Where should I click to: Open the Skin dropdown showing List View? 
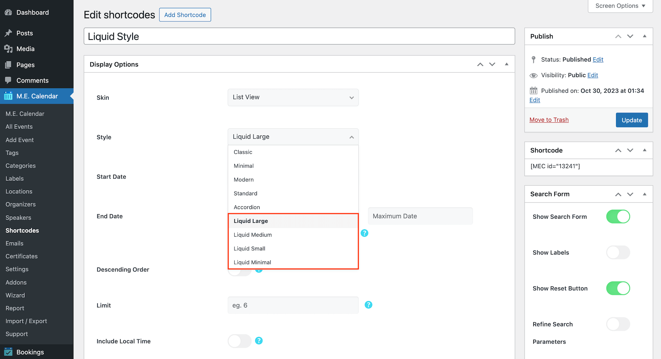pyautogui.click(x=293, y=97)
